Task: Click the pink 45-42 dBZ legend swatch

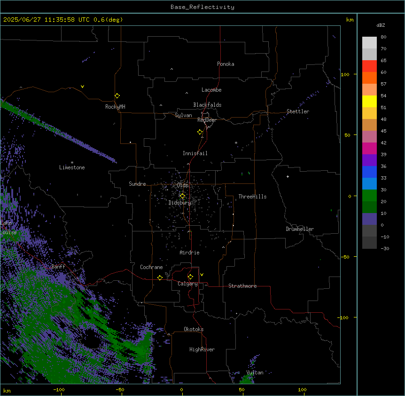Action: [369, 137]
